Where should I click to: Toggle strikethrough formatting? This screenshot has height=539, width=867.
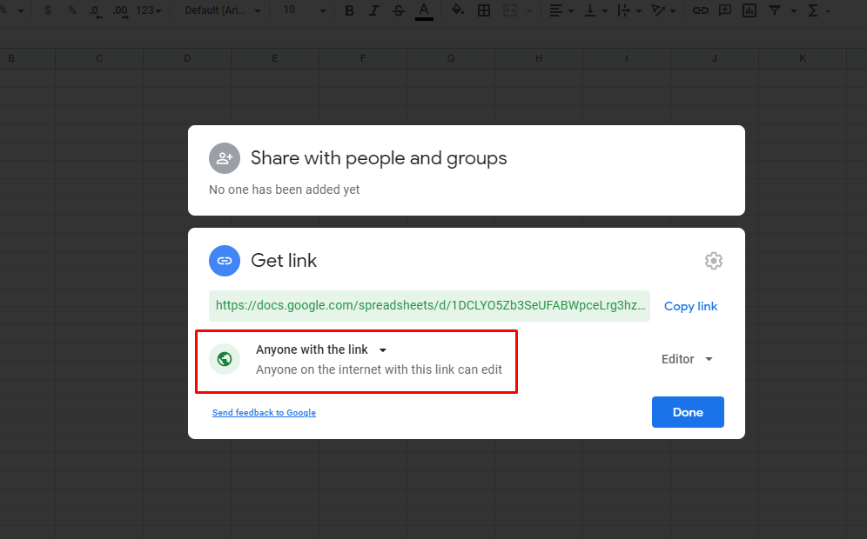tap(398, 10)
